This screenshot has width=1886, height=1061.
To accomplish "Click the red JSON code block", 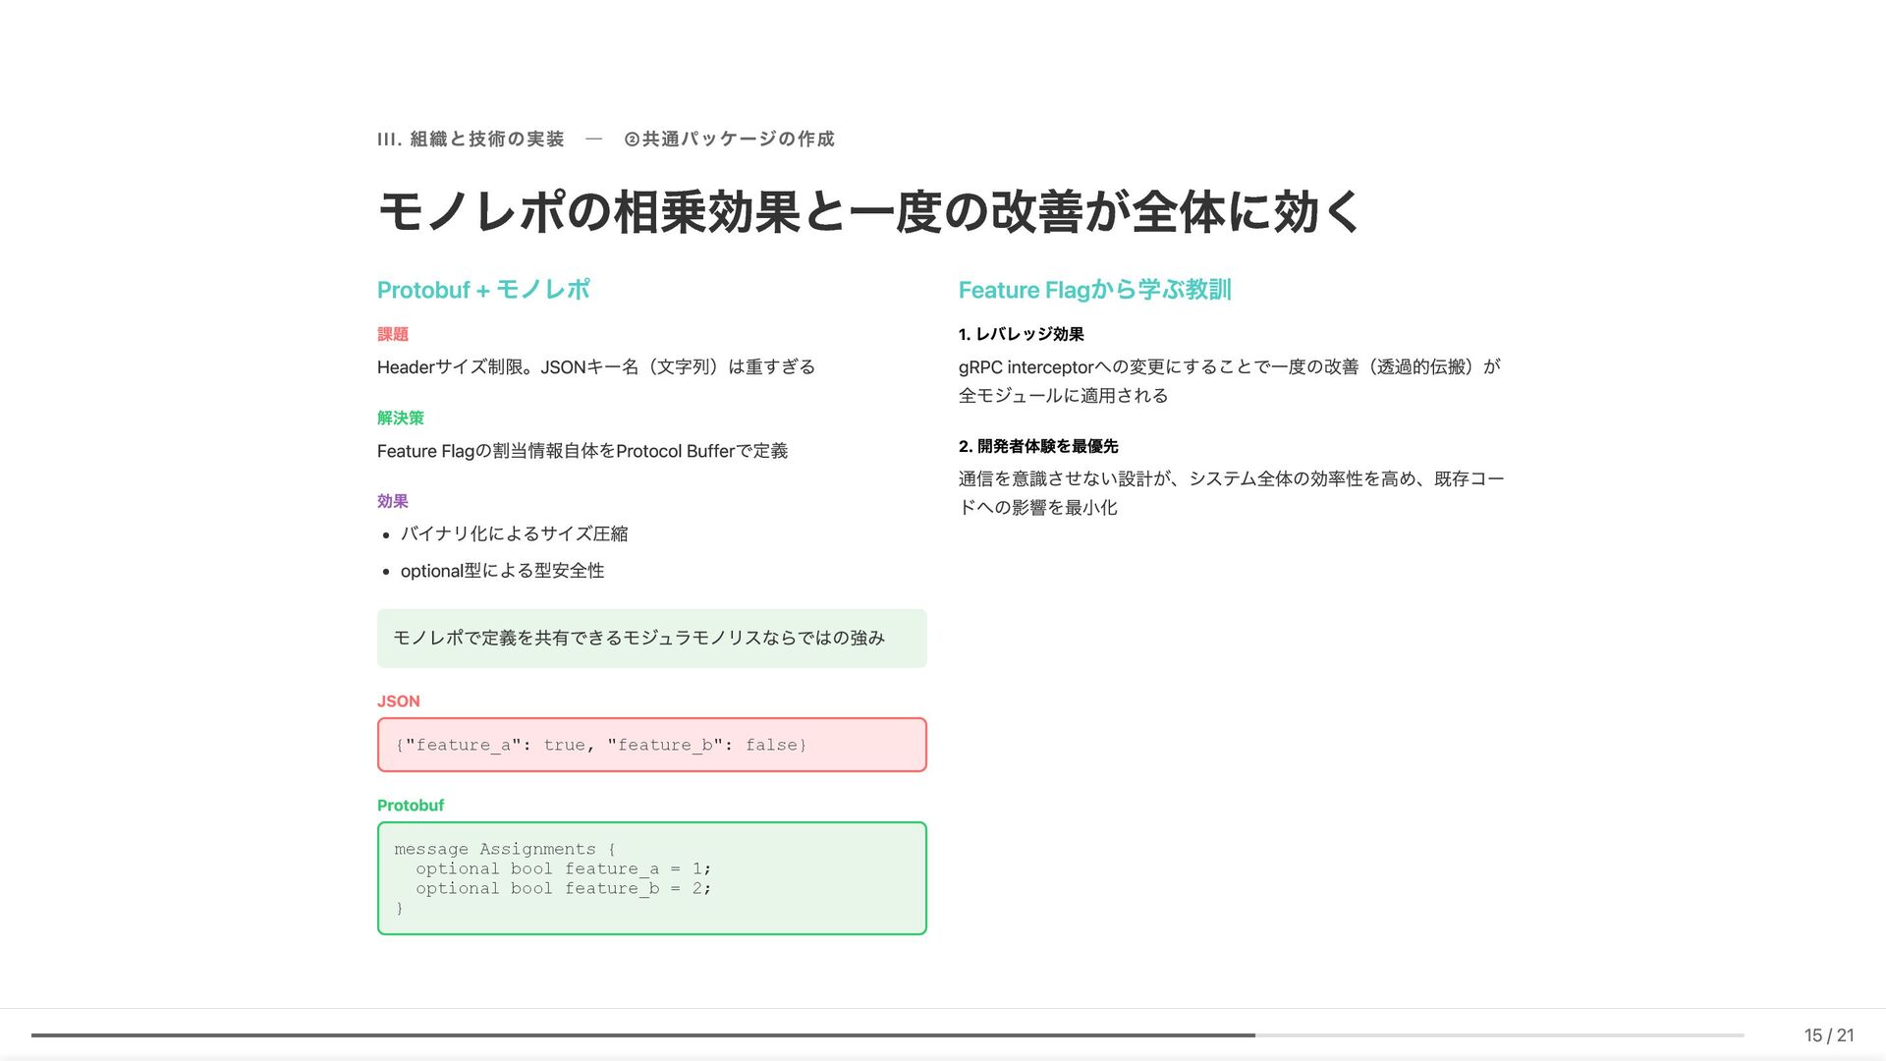I will click(x=651, y=745).
